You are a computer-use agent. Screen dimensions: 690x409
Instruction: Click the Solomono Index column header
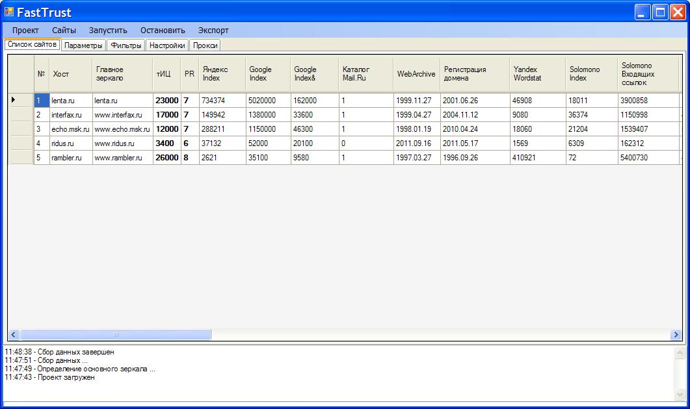(591, 74)
